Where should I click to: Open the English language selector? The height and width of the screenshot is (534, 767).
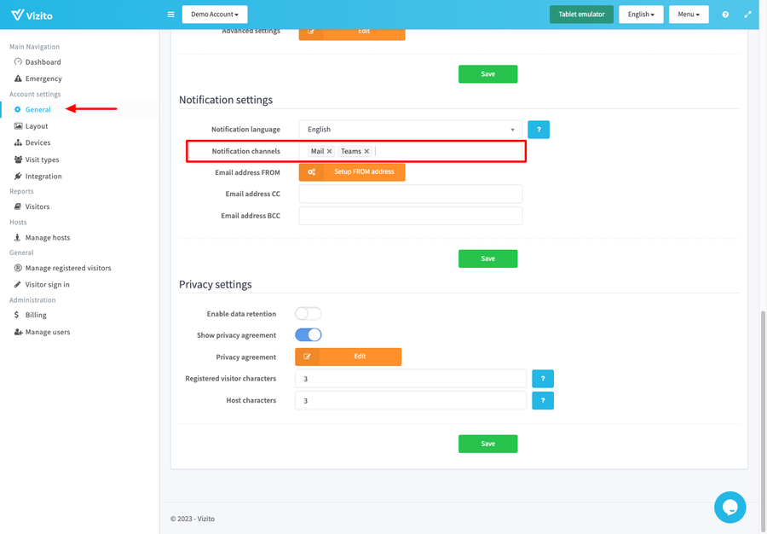(x=641, y=14)
